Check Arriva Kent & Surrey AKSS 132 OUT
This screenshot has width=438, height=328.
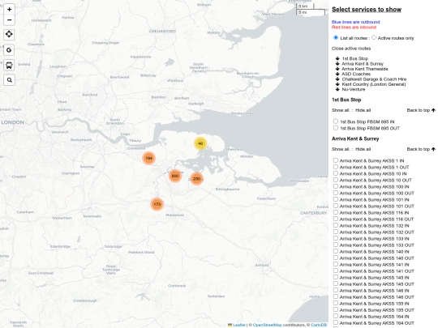point(336,232)
